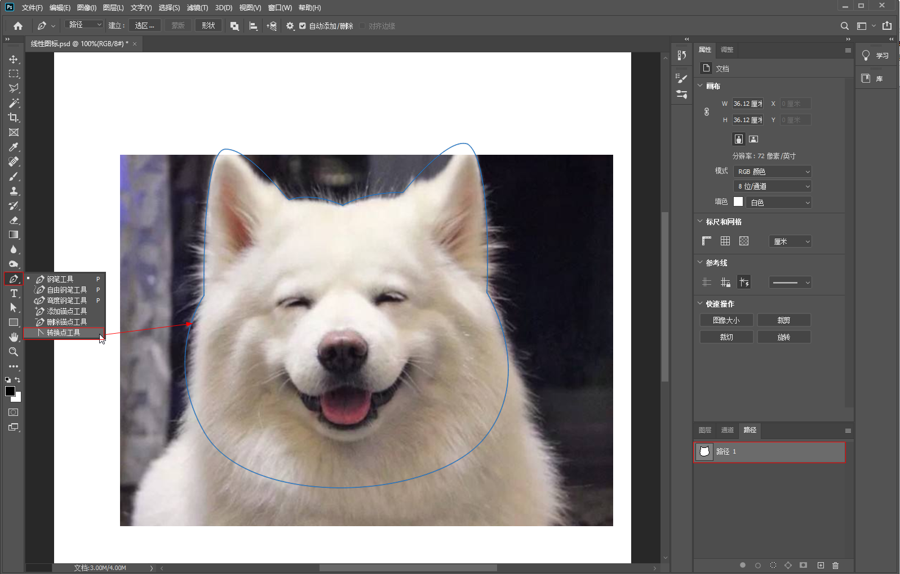Toggle the 自动添加/删除 checkbox

(303, 26)
